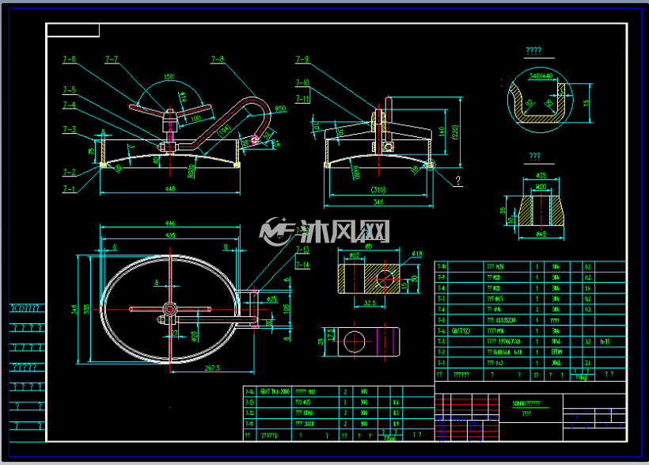Select the 7-3 leader callout in the front view
This screenshot has width=649, height=465.
(69, 129)
